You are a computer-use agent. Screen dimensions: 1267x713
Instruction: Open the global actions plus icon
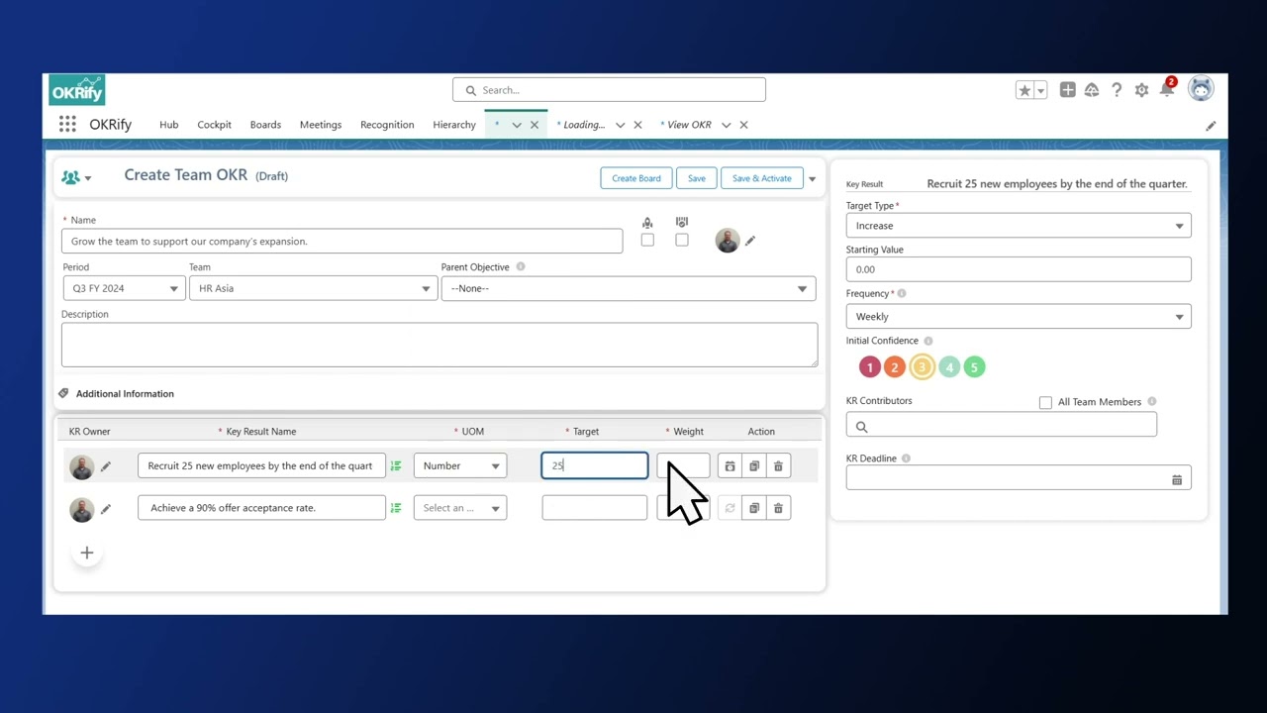pyautogui.click(x=1067, y=90)
